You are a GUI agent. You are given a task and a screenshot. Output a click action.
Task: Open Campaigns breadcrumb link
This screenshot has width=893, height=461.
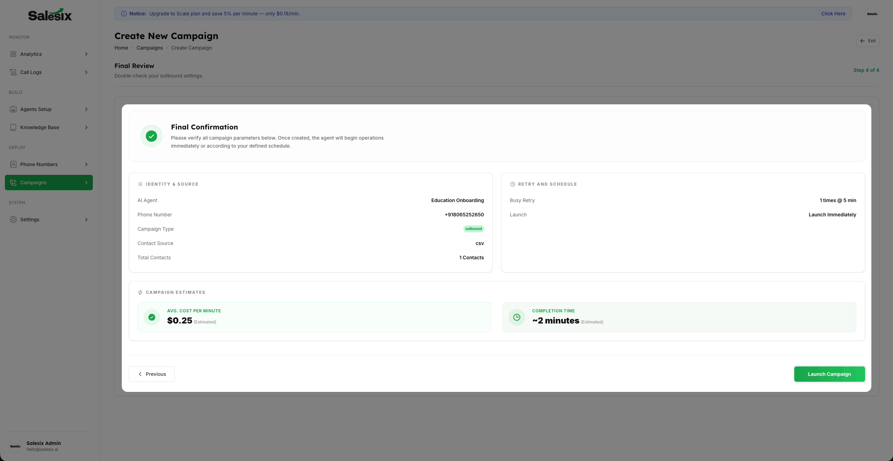pos(149,48)
